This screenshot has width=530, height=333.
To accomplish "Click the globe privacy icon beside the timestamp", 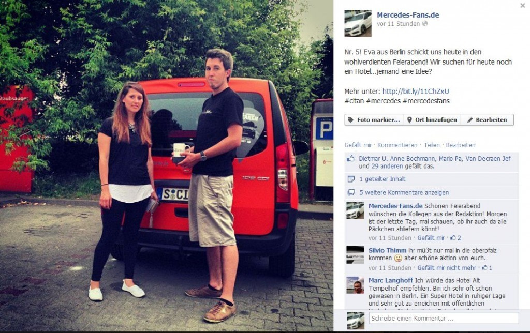I will coord(425,24).
